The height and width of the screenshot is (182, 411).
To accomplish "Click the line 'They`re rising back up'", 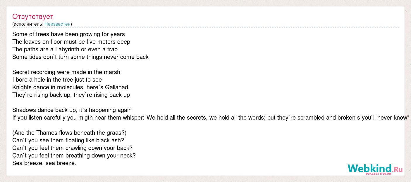I will [x=71, y=95].
